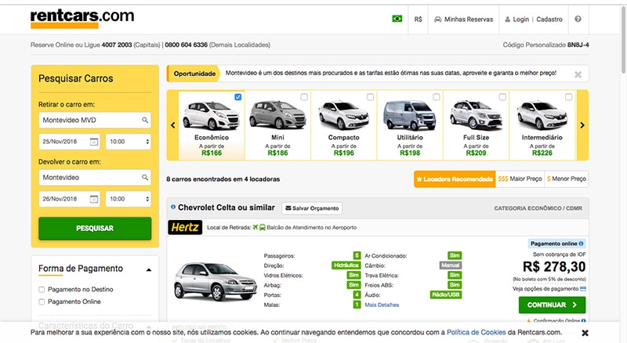Click the green PESQUISAR button
Screen dimensions: 627x343
point(95,228)
